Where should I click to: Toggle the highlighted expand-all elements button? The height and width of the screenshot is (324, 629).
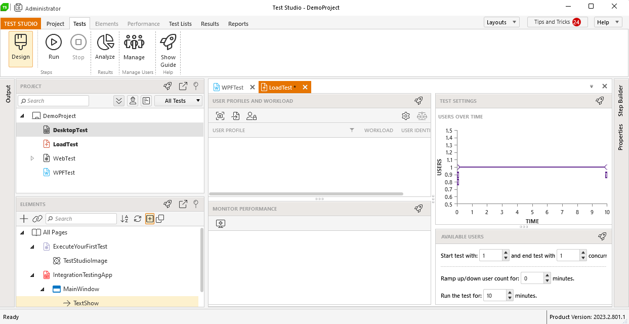tap(150, 219)
